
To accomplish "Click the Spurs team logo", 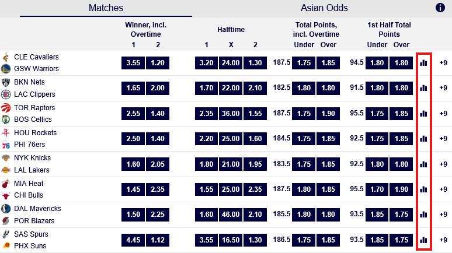I will click(6, 234).
